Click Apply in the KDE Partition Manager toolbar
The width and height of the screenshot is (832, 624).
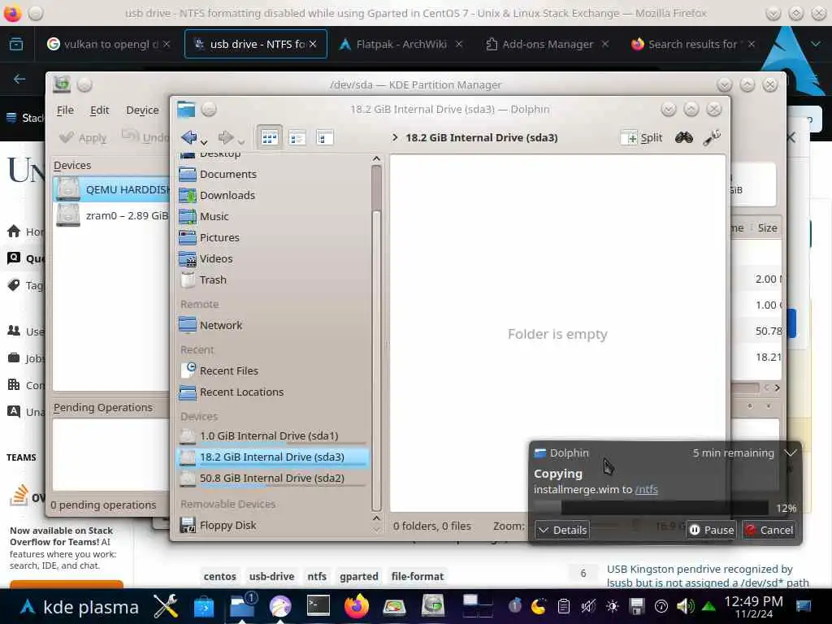pyautogui.click(x=84, y=138)
